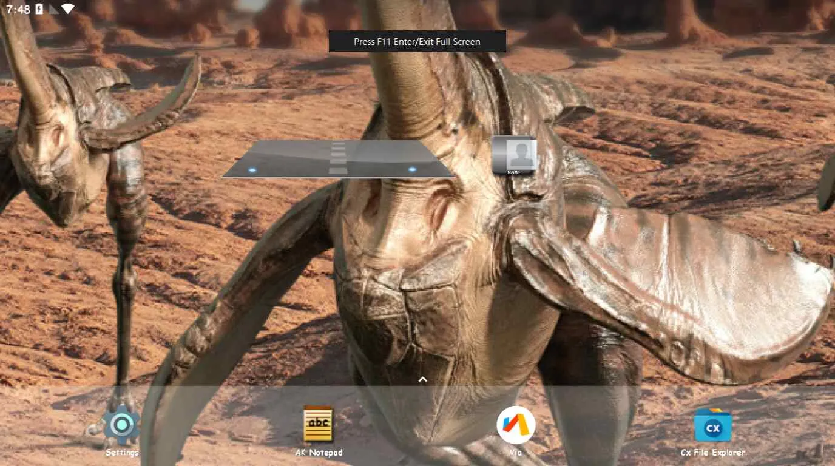Click the right blue dot on the gray widget
The height and width of the screenshot is (466, 835).
click(x=412, y=169)
